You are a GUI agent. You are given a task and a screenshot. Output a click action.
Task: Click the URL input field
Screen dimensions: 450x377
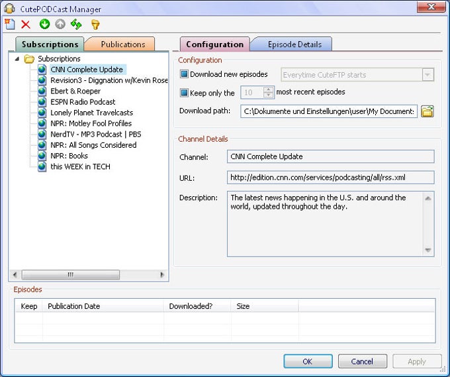(331, 178)
